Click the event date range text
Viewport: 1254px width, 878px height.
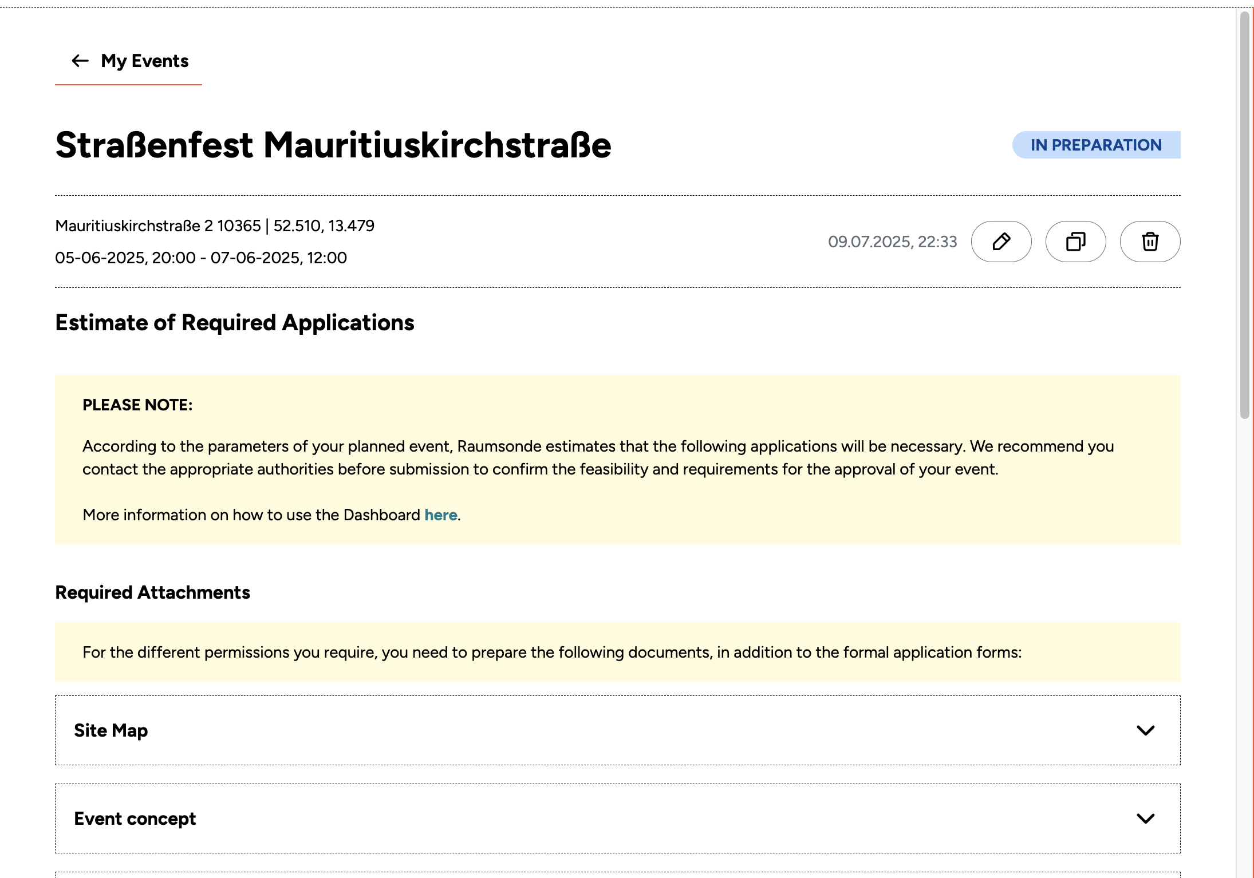201,258
